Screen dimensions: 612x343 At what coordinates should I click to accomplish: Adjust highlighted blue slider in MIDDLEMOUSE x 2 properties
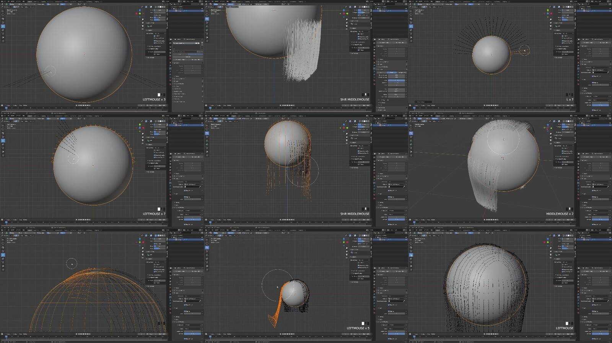pos(601,219)
